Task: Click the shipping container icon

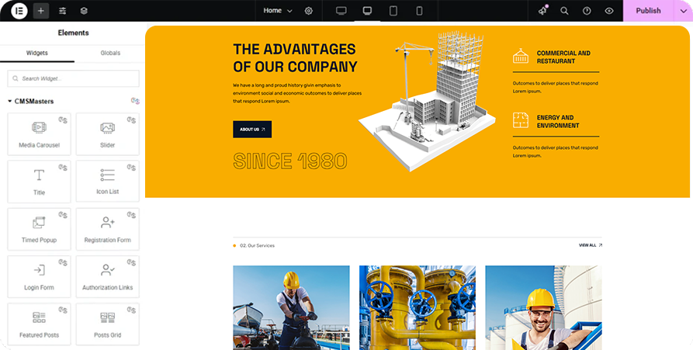Action: click(x=521, y=56)
